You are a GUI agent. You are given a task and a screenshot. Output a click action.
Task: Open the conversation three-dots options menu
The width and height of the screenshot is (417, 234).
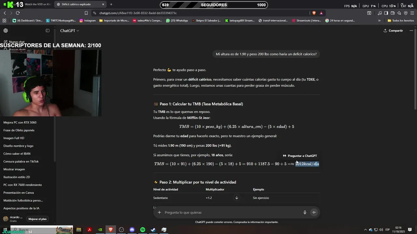click(411, 31)
